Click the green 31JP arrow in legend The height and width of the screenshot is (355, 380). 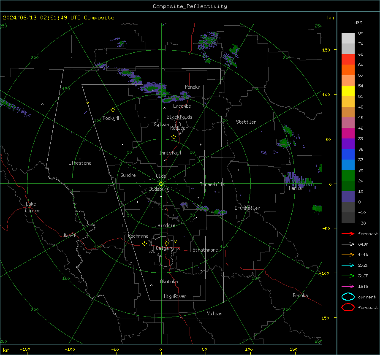tap(348, 276)
